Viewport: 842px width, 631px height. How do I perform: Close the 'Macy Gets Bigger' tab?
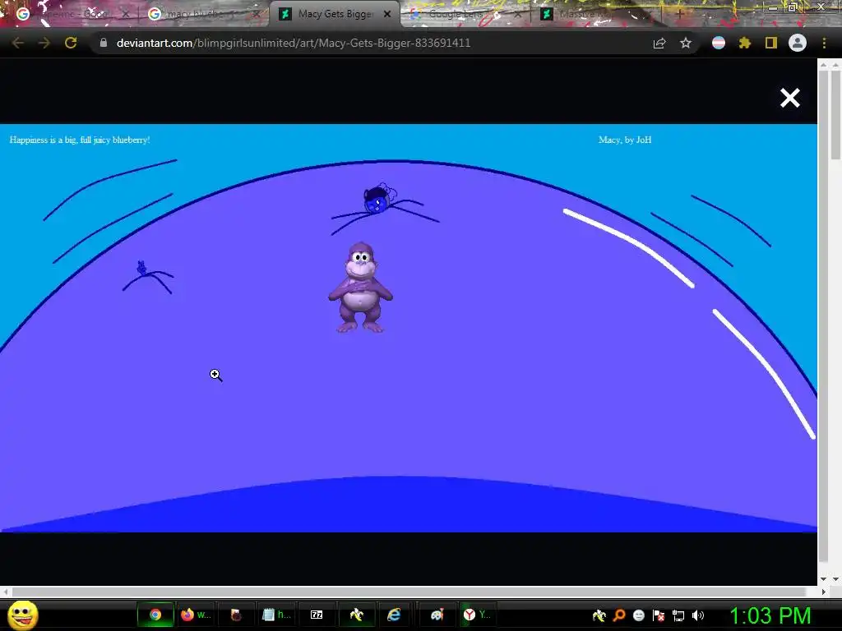[387, 15]
